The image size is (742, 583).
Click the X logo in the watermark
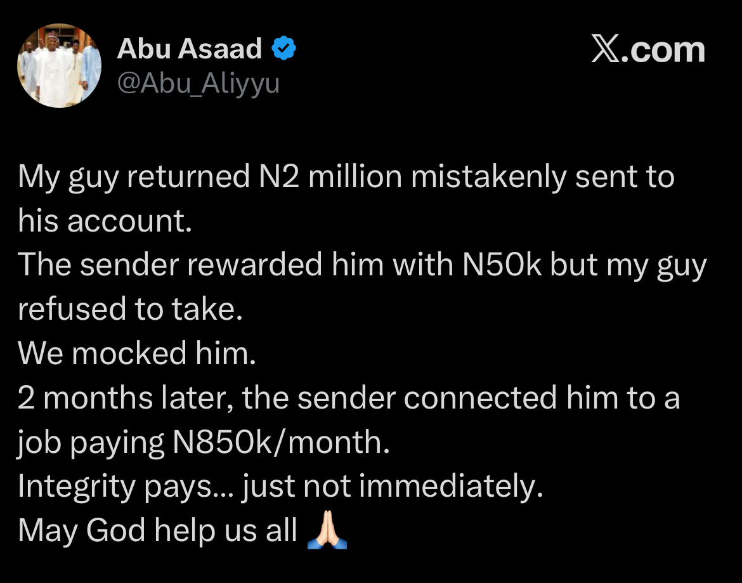click(x=606, y=49)
